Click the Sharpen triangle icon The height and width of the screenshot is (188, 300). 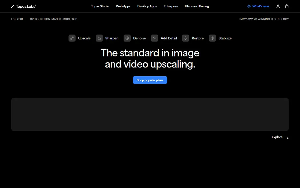click(x=99, y=38)
